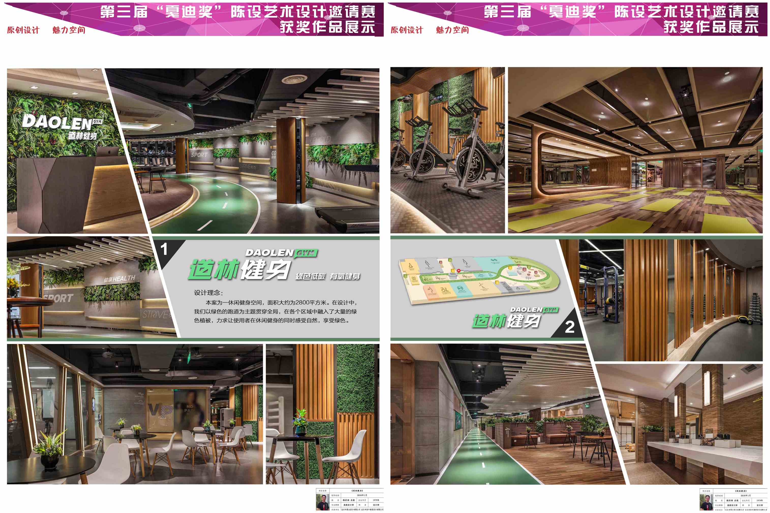The image size is (770, 513).
Task: Click the competition title in panel 2's banner
Action: [x=621, y=12]
